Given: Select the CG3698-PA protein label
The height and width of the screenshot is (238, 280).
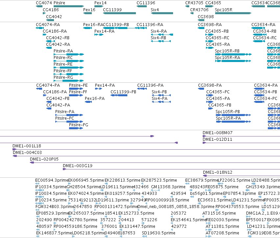Looking at the screenshot, I should coord(210,85).
